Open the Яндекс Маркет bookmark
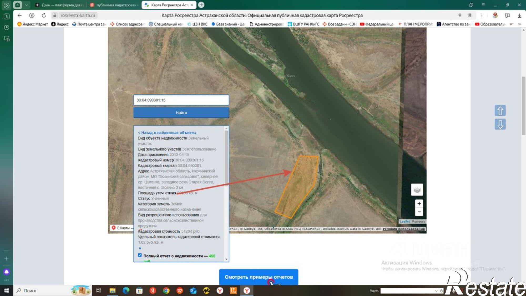This screenshot has height=296, width=526. click(33, 24)
